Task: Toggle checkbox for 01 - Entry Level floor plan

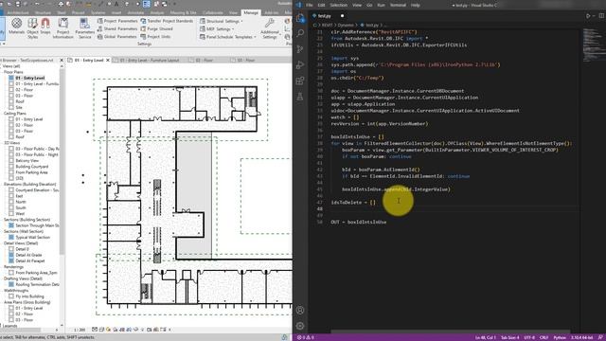Action: point(11,78)
